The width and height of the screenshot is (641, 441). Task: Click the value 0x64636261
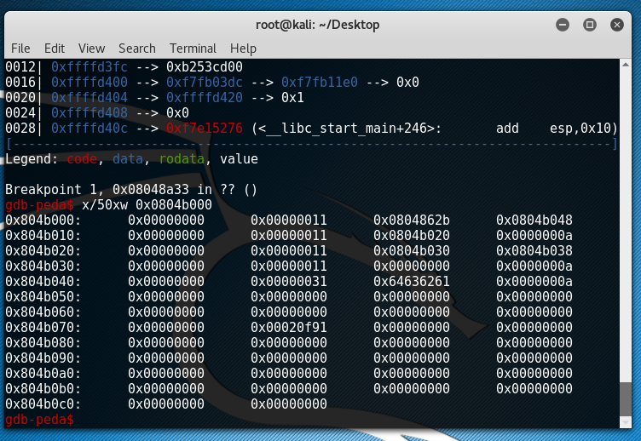pos(412,282)
